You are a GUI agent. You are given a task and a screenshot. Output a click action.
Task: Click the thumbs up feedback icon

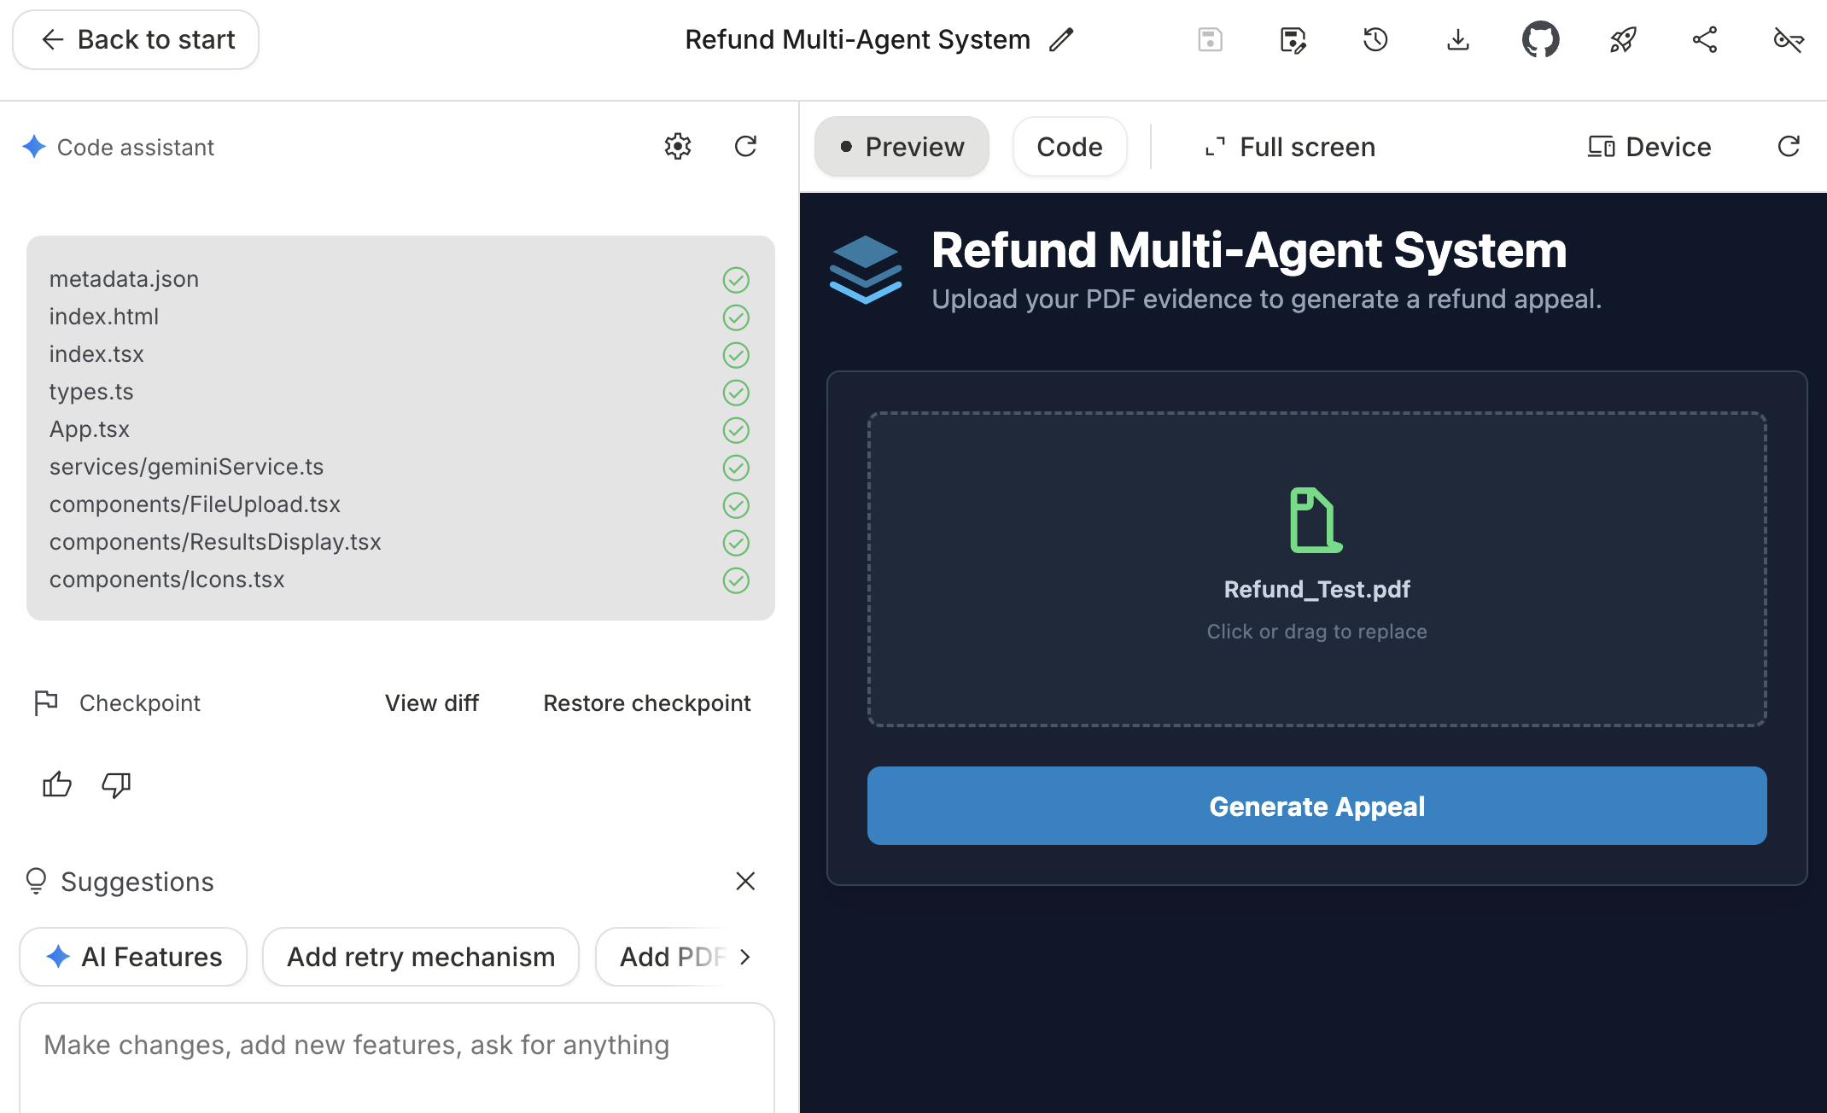(x=57, y=784)
